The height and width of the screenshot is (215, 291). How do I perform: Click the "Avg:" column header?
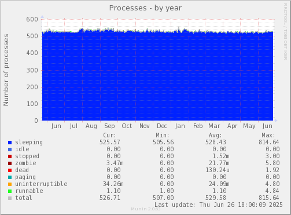pos(215,135)
